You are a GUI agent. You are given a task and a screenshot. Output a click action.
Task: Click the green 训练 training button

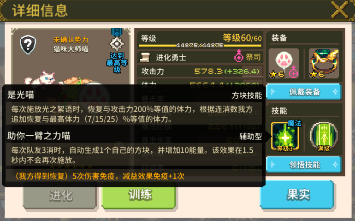click(139, 195)
